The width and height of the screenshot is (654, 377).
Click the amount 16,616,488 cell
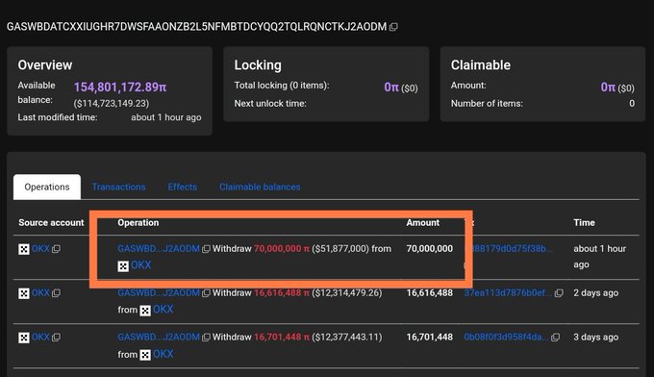click(430, 292)
